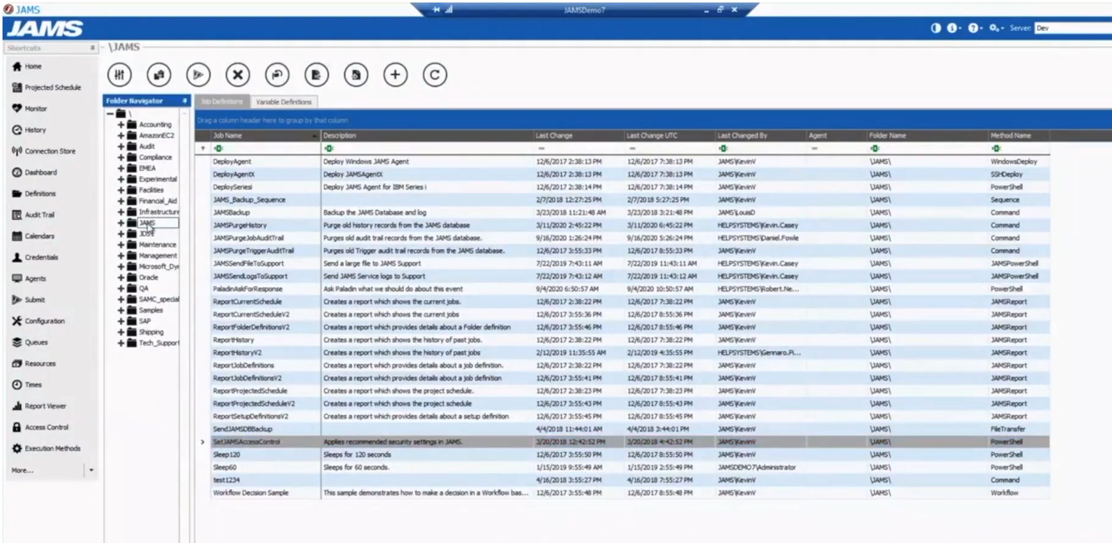The height and width of the screenshot is (543, 1112).
Task: Click More... at the bottom of the sidebar
Action: [x=23, y=470]
